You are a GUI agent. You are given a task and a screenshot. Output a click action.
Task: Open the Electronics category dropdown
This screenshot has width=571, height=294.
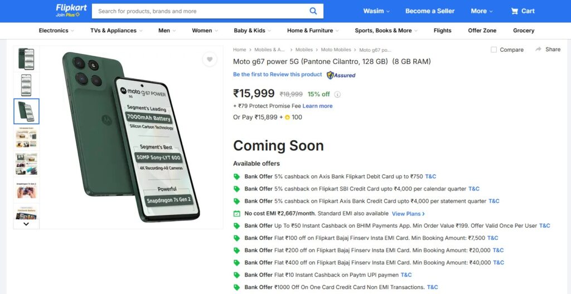[x=56, y=31]
